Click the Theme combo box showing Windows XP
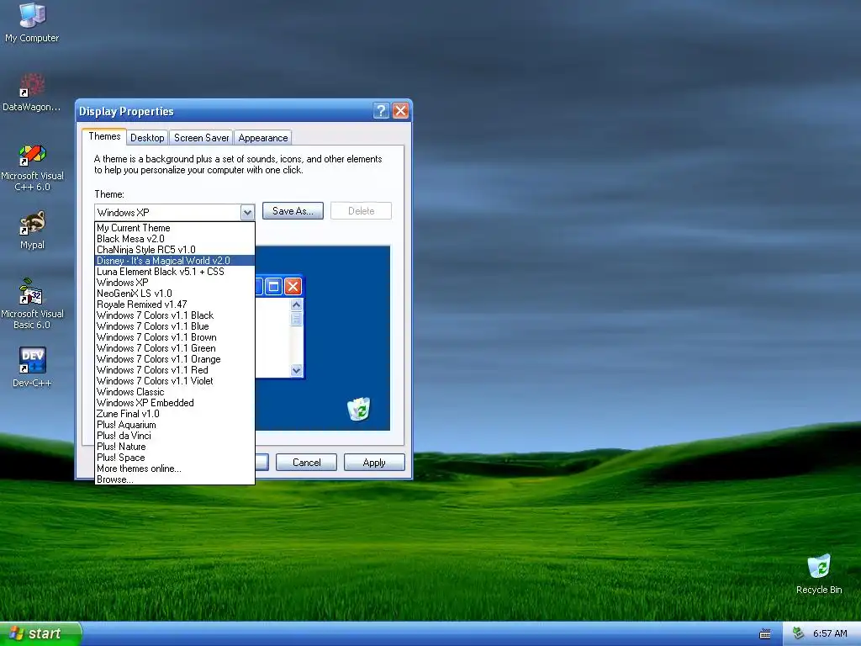The height and width of the screenshot is (646, 861). (x=175, y=212)
